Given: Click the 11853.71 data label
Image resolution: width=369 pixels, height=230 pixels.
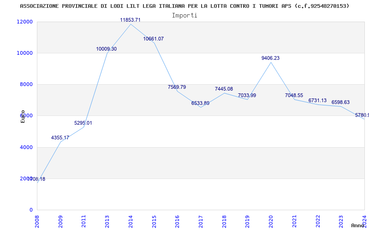Looking at the screenshot, I should 130,20.
